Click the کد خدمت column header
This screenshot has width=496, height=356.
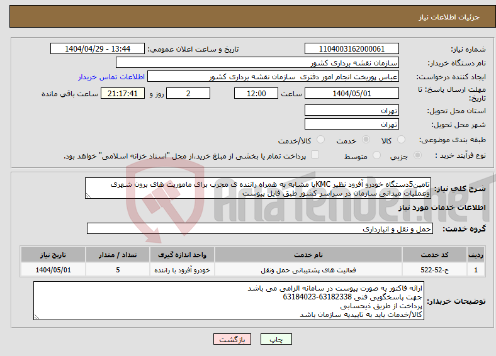(x=435, y=255)
